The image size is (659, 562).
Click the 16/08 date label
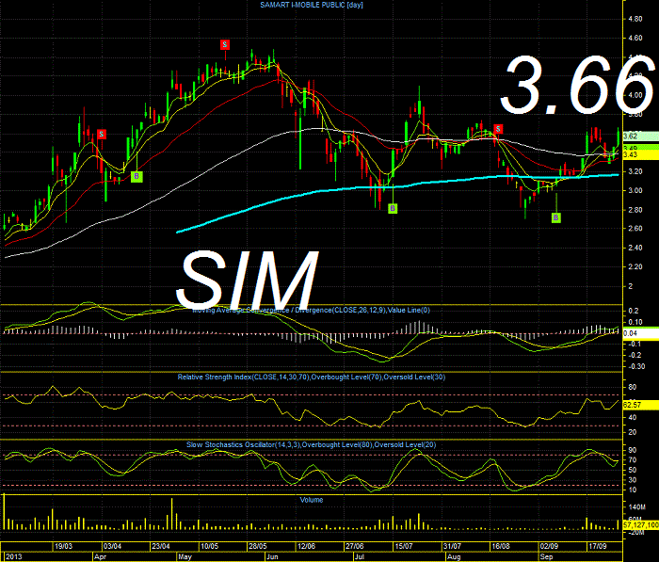501,546
